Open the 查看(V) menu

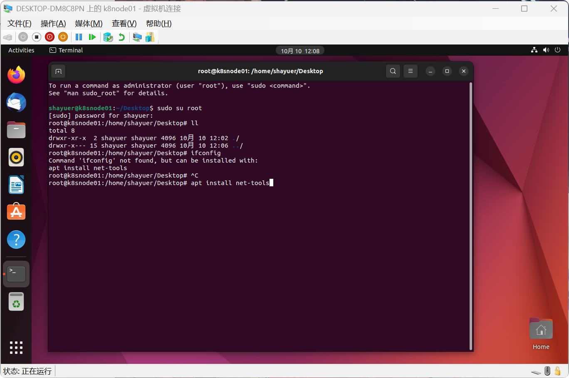pos(124,24)
